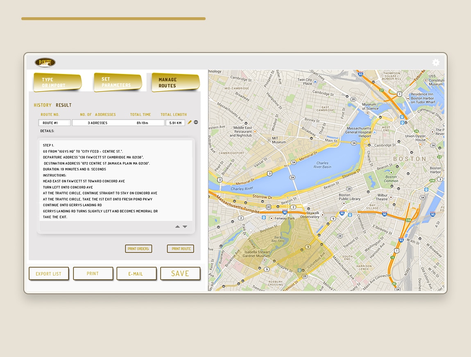Click the Print Route button
The height and width of the screenshot is (357, 471).
point(181,249)
